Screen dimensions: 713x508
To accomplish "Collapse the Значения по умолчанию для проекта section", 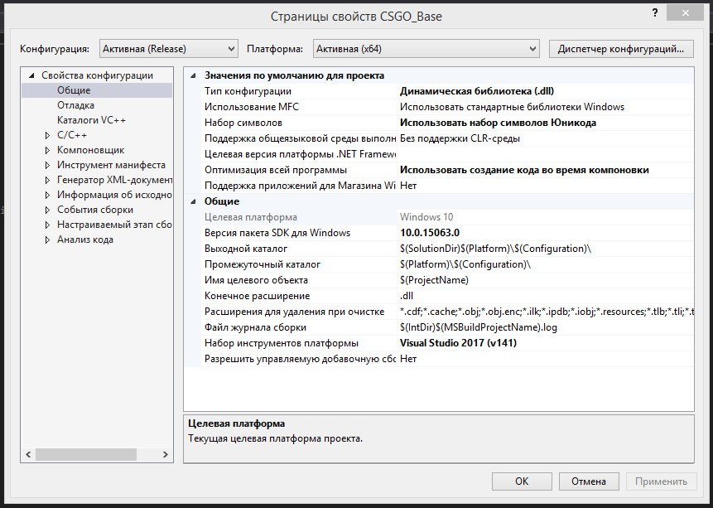I will (x=193, y=75).
